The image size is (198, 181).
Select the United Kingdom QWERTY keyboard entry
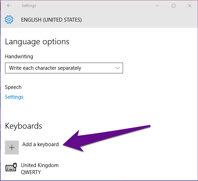32,168
